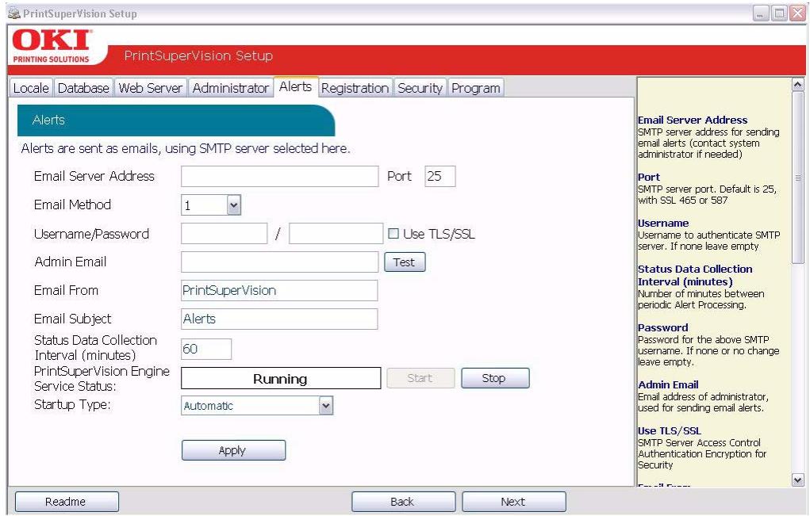Click the PrintSuperVision title bar icon
The width and height of the screenshot is (810, 516).
(14, 14)
